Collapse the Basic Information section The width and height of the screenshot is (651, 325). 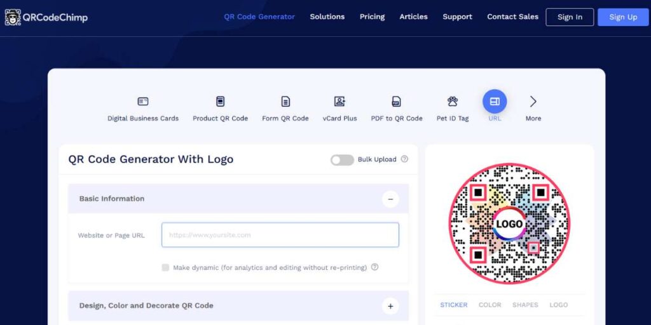(390, 199)
